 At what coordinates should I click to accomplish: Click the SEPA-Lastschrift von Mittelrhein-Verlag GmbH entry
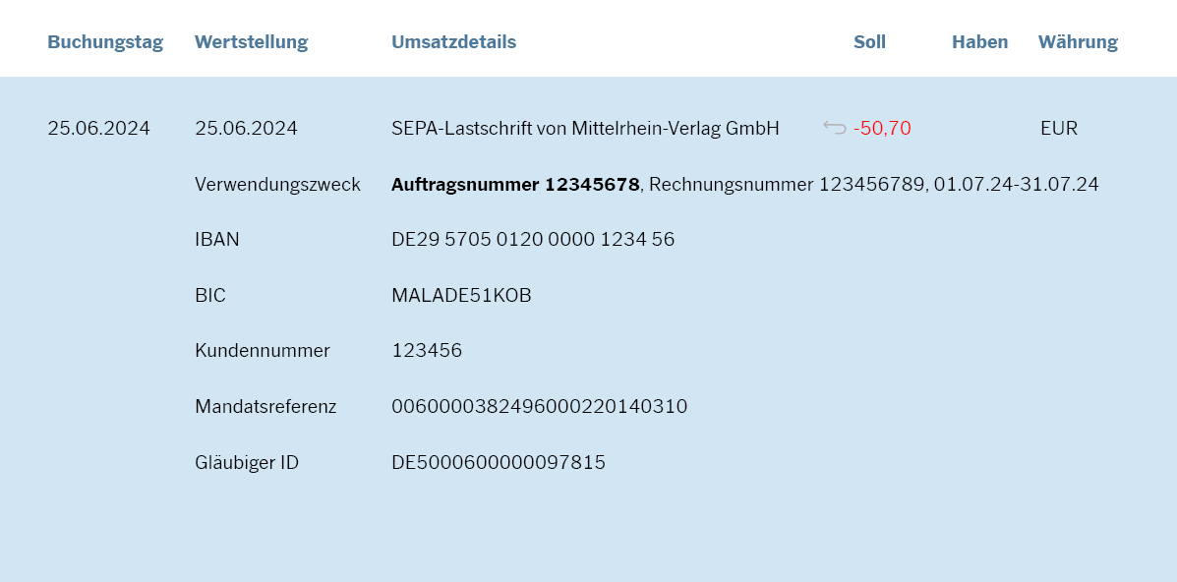tap(585, 129)
